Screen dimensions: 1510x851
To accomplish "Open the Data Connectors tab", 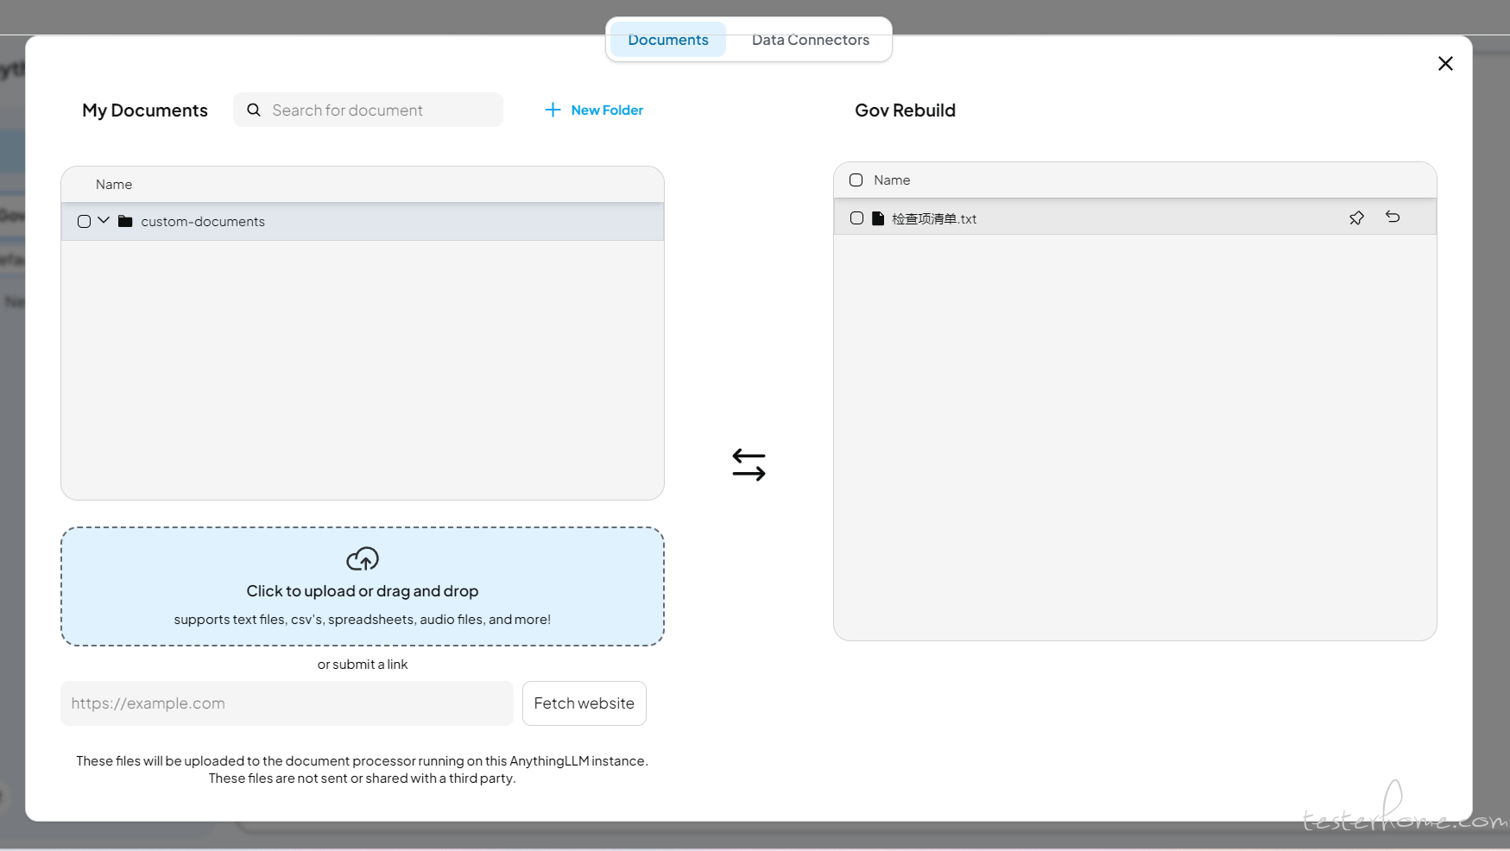I will click(x=810, y=40).
